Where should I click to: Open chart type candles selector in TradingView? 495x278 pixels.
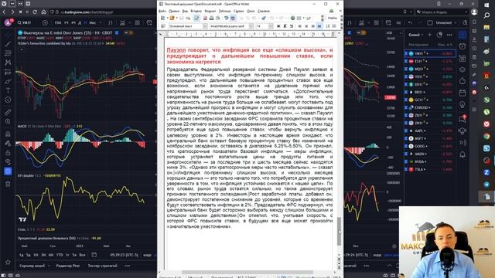tap(110, 22)
